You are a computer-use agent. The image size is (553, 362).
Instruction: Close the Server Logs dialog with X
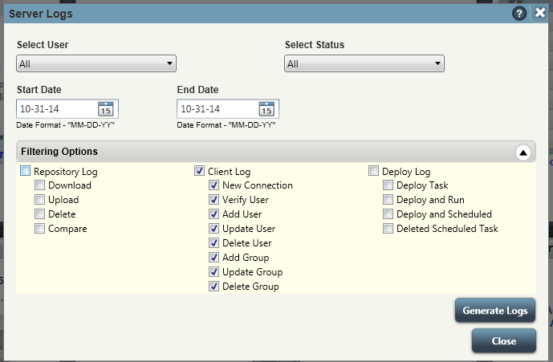[540, 13]
